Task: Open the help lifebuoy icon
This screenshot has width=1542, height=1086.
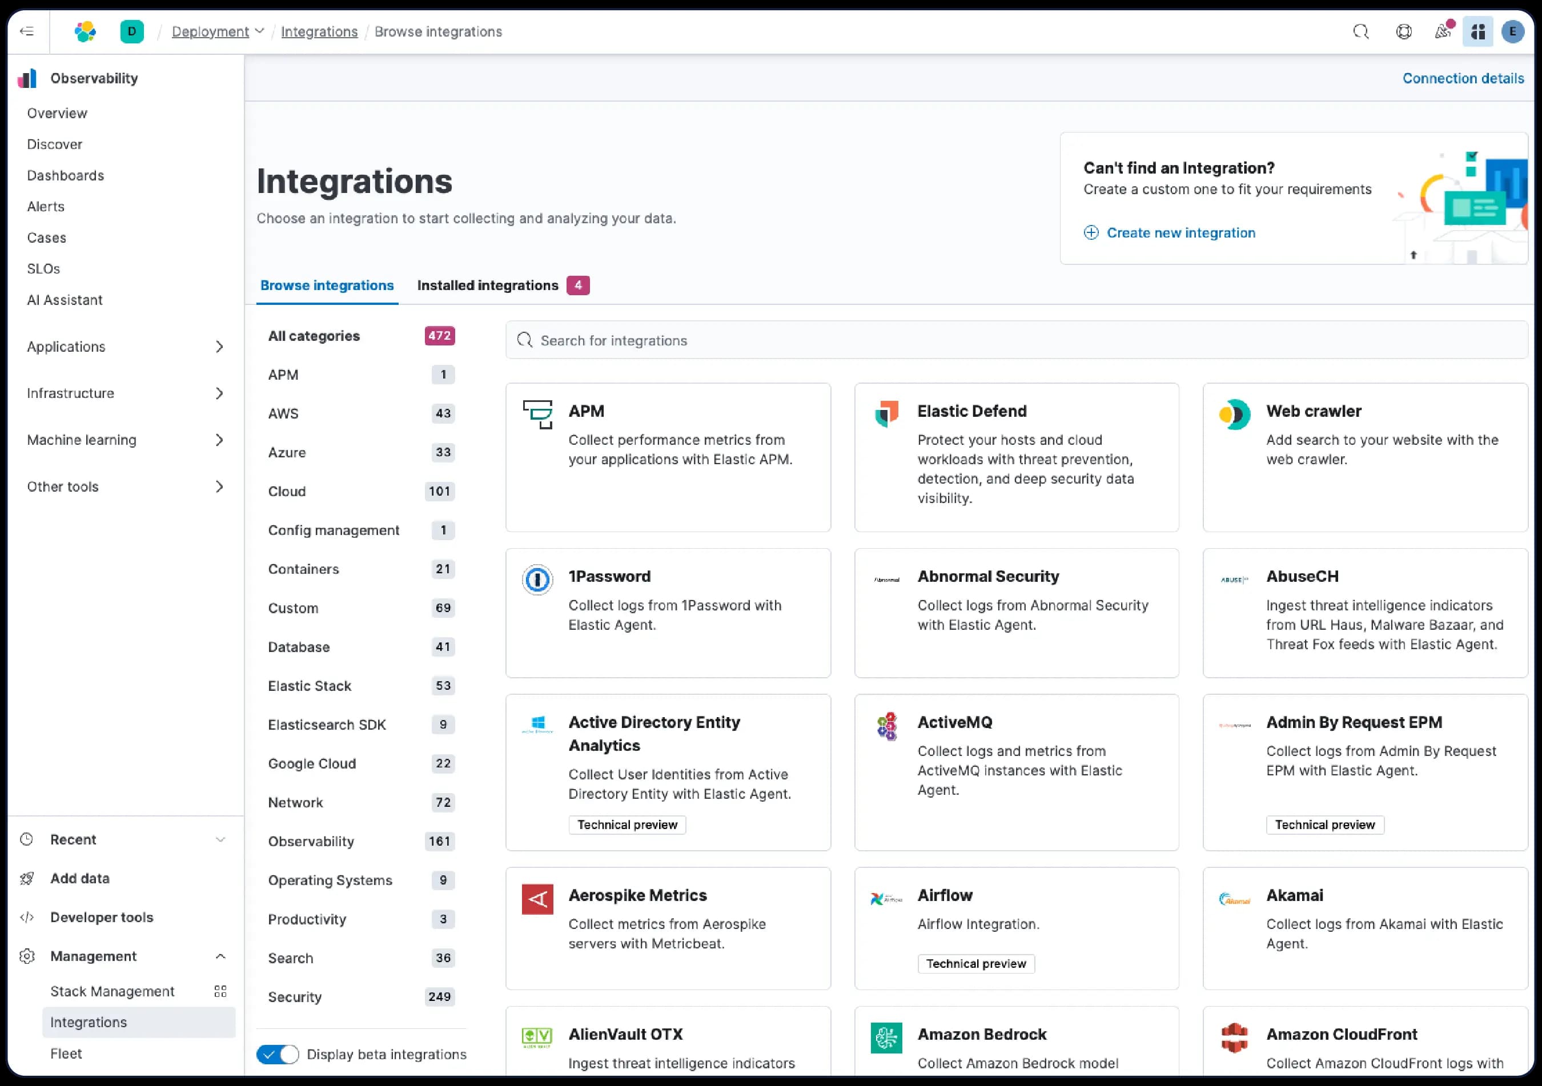Action: 1403,31
